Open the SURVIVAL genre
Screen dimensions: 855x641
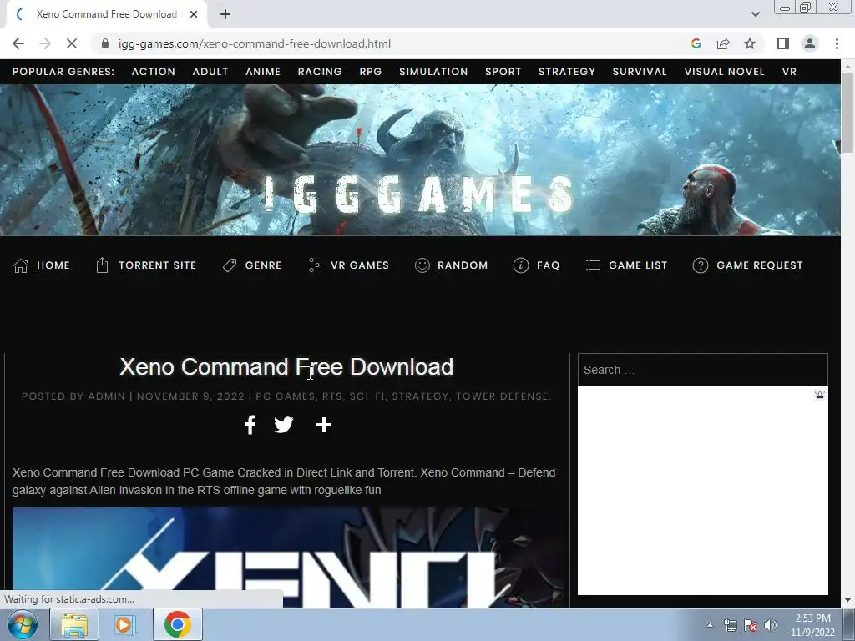pos(640,72)
